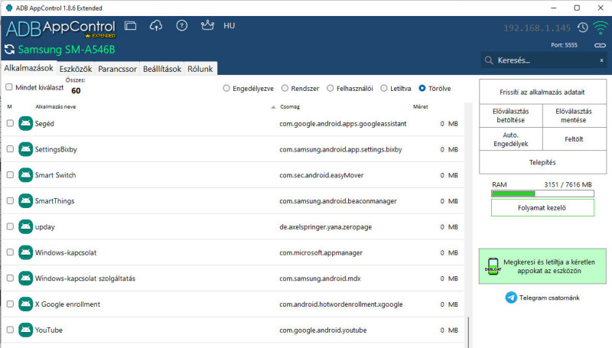Select the com.google.android.youtube package text
The image size is (612, 348).
323,330
